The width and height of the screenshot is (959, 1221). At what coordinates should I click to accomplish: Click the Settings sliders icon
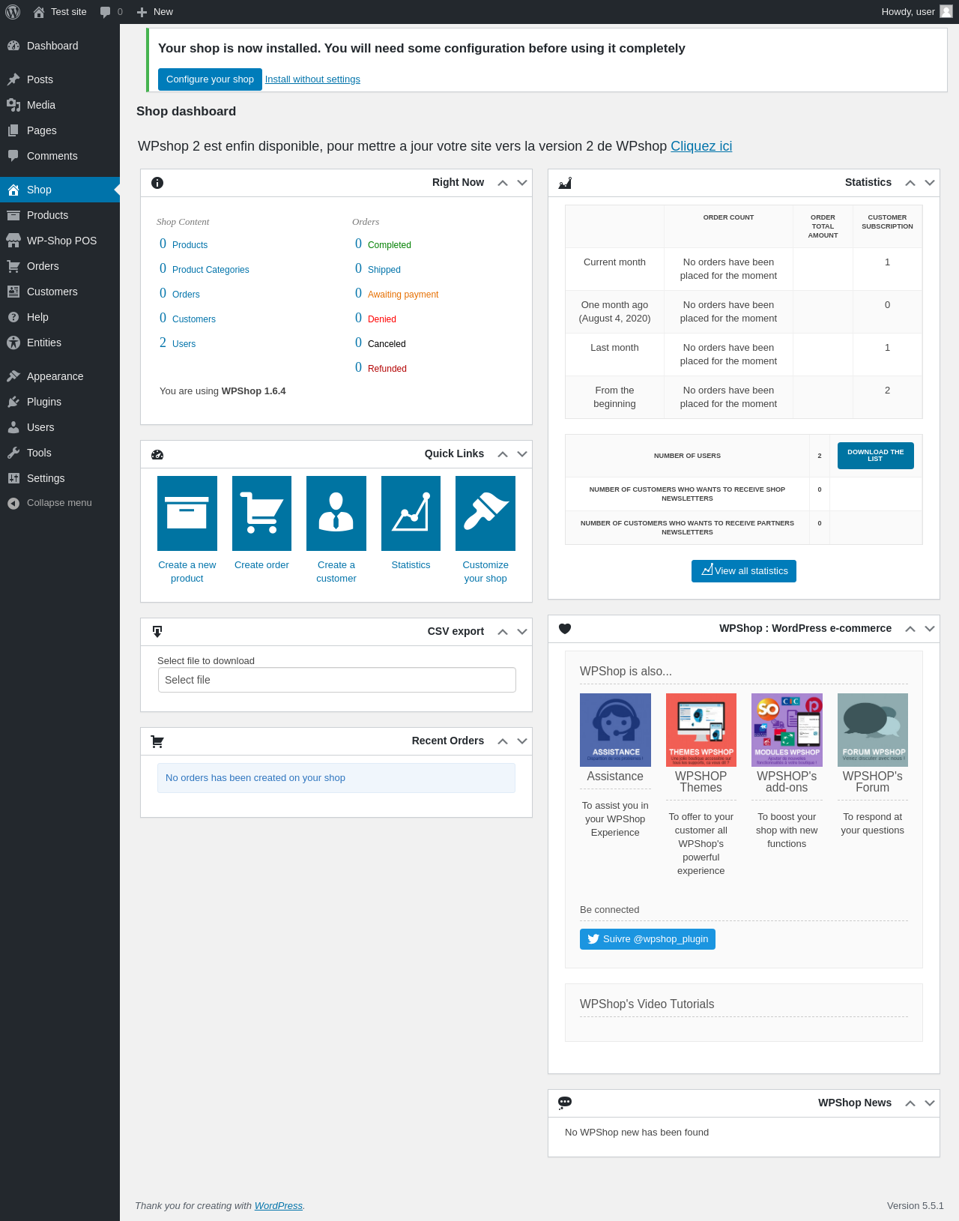13,478
